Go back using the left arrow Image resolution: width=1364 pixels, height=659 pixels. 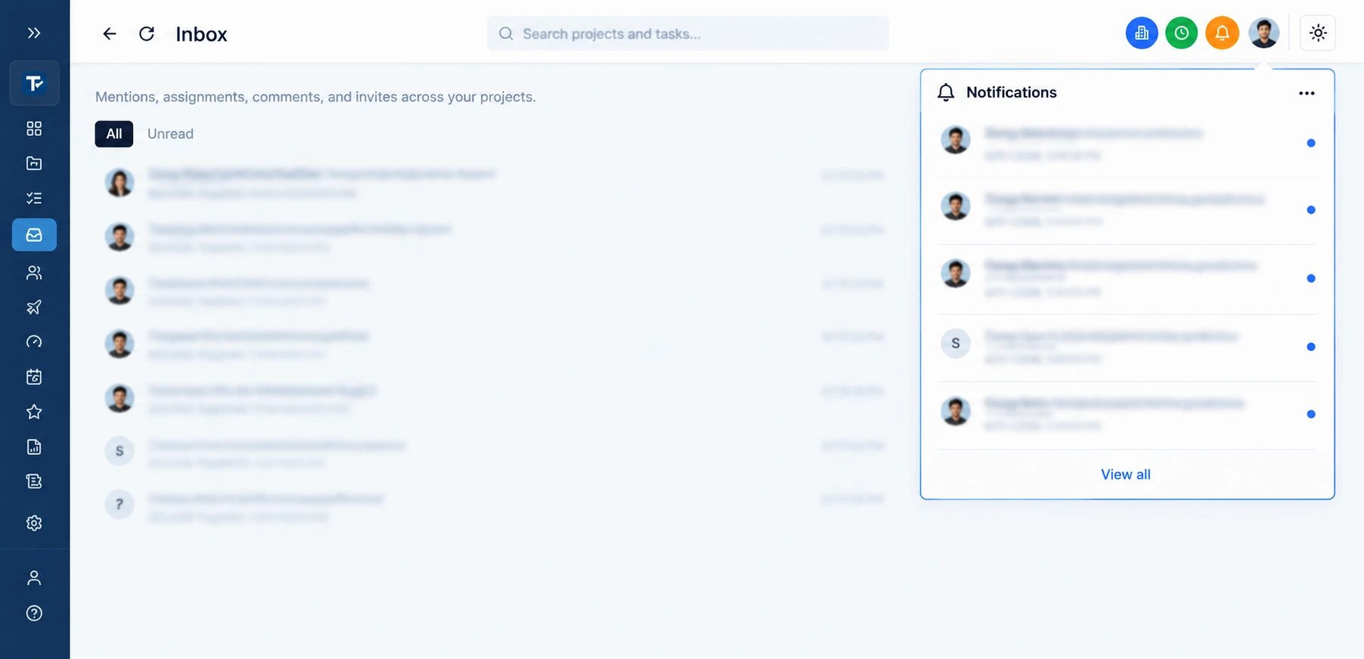coord(110,34)
